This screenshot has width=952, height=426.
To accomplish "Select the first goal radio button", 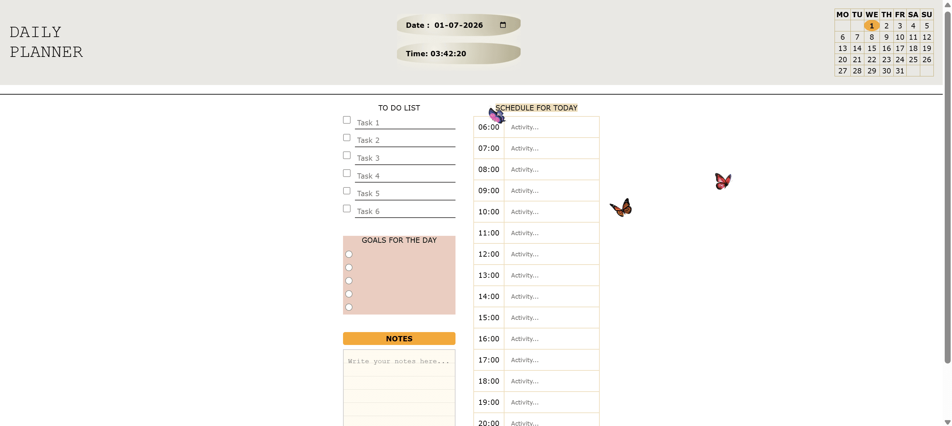I will [x=349, y=254].
